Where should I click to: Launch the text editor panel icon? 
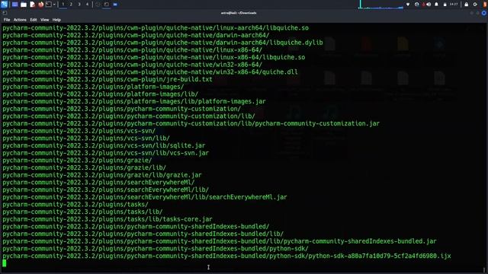(x=32, y=5)
